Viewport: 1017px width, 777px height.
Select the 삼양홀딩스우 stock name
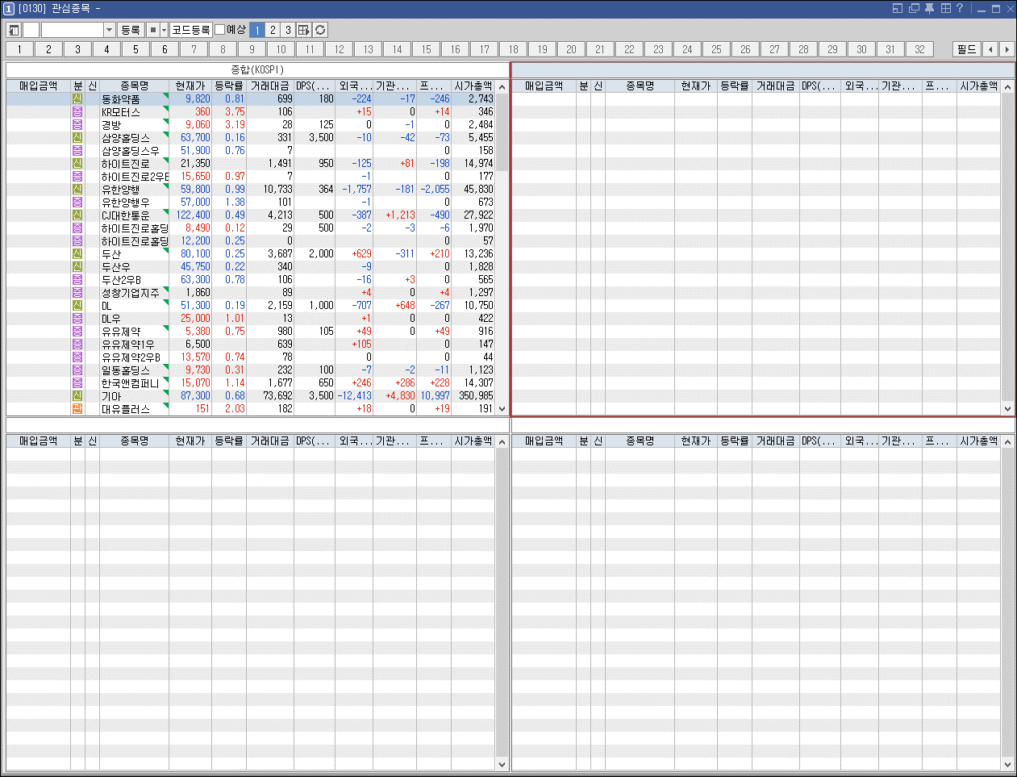pos(131,150)
